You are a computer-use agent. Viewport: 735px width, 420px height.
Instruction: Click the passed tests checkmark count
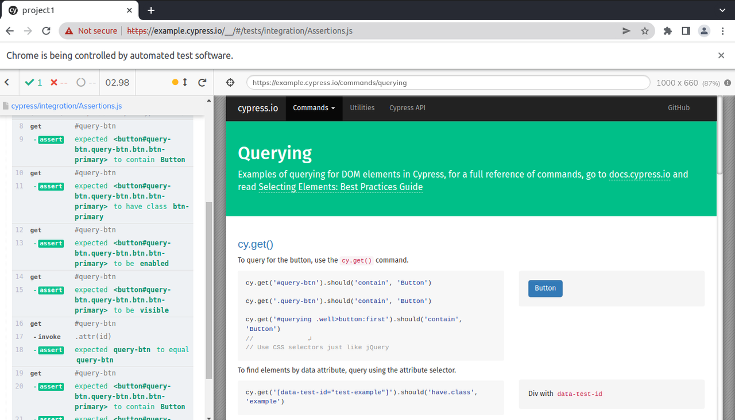33,83
